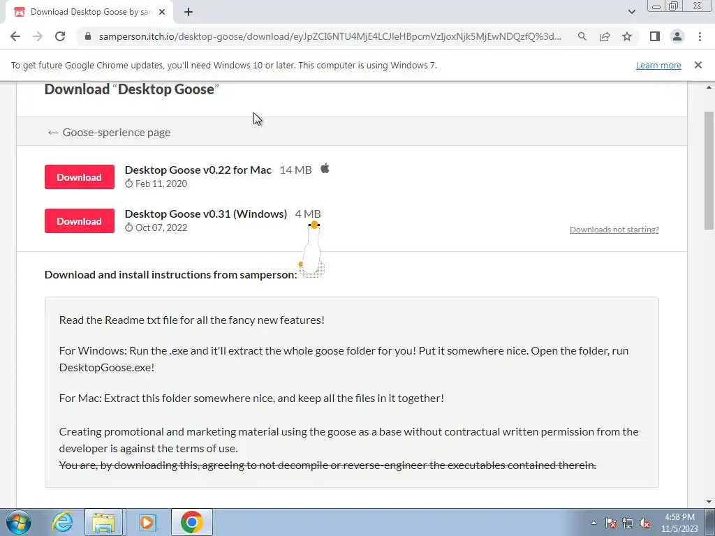The image size is (715, 536).
Task: Bookmark this tab with the star icon
Action: coord(627,36)
